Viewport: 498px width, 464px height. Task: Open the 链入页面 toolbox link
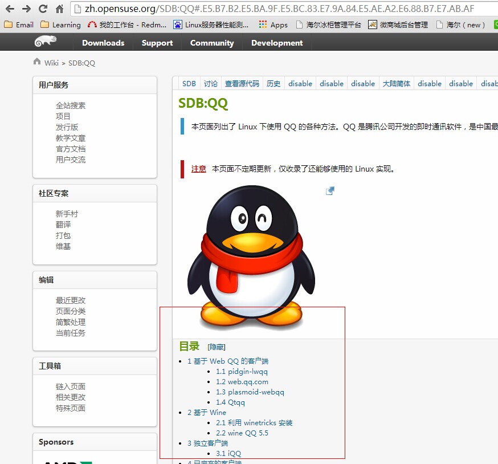point(71,386)
